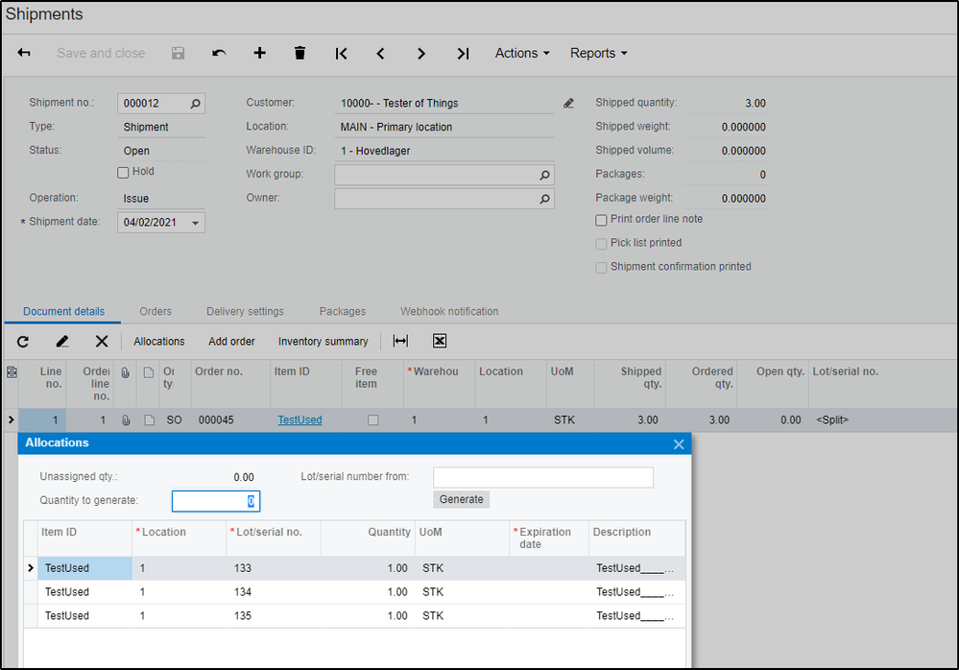Click refresh icon in document details toolbar
This screenshot has width=959, height=670.
(x=23, y=341)
